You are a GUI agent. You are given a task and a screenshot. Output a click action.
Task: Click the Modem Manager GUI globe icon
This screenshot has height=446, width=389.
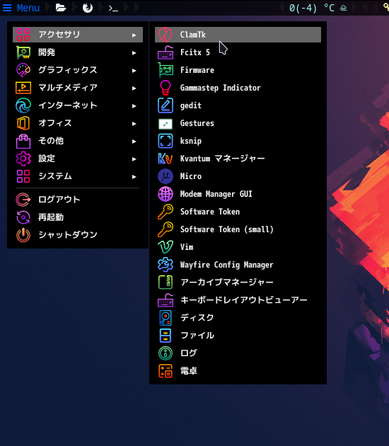coord(166,194)
